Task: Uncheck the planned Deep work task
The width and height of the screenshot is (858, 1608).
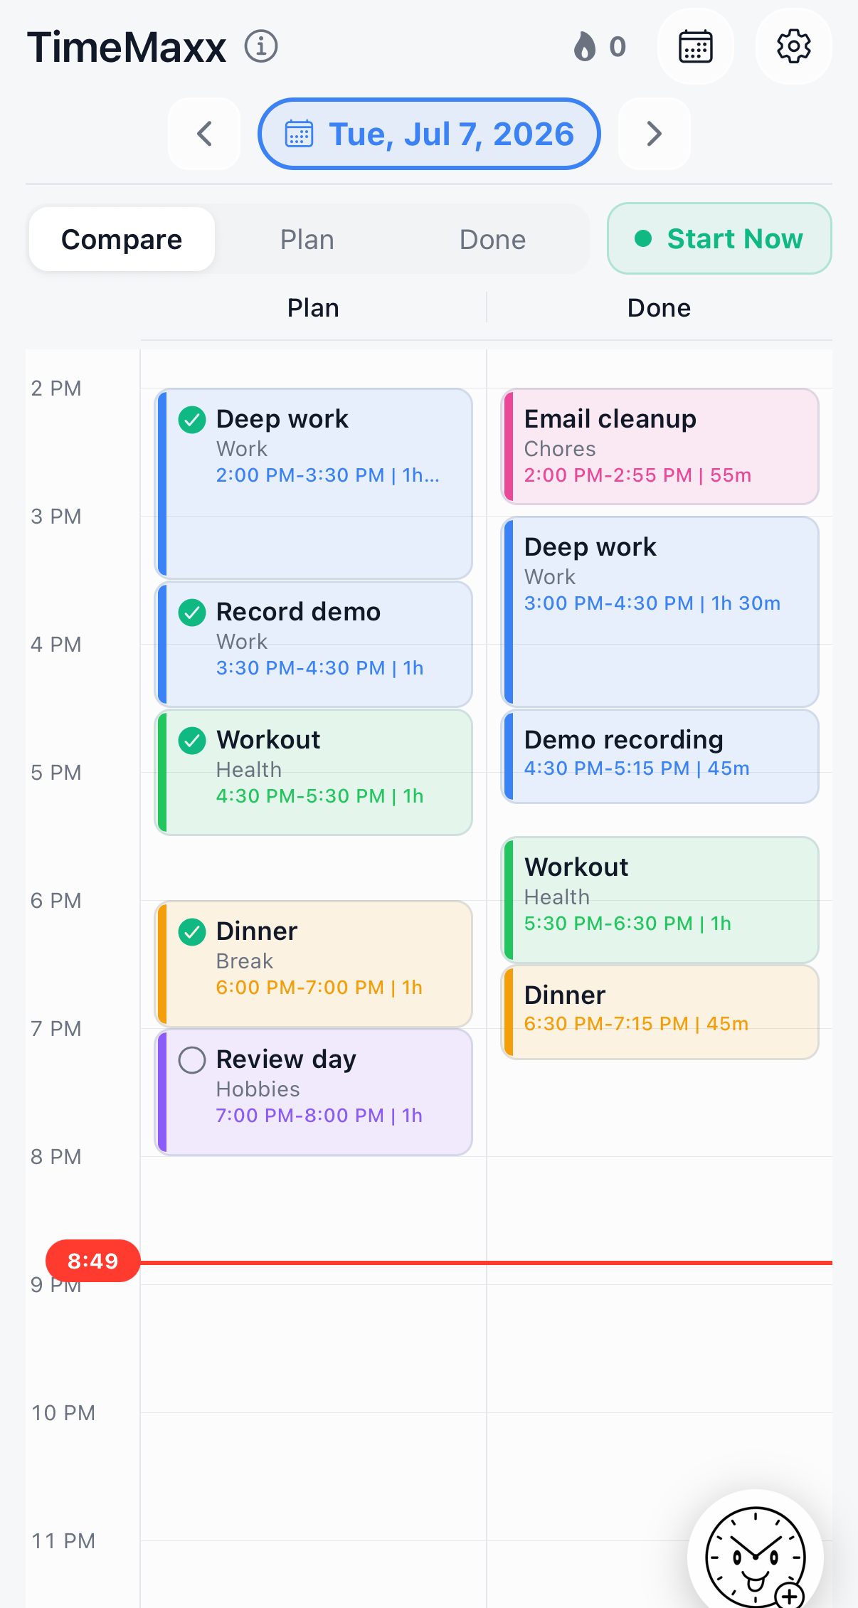Action: 192,420
